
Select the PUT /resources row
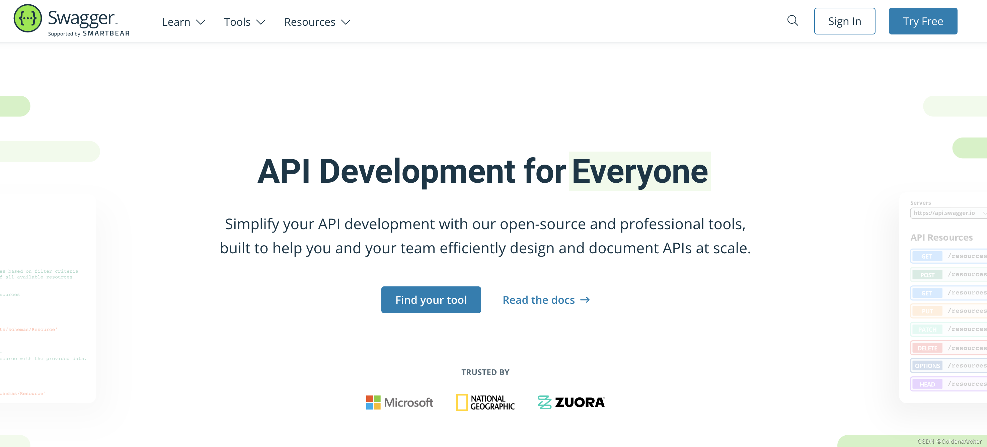click(x=948, y=311)
